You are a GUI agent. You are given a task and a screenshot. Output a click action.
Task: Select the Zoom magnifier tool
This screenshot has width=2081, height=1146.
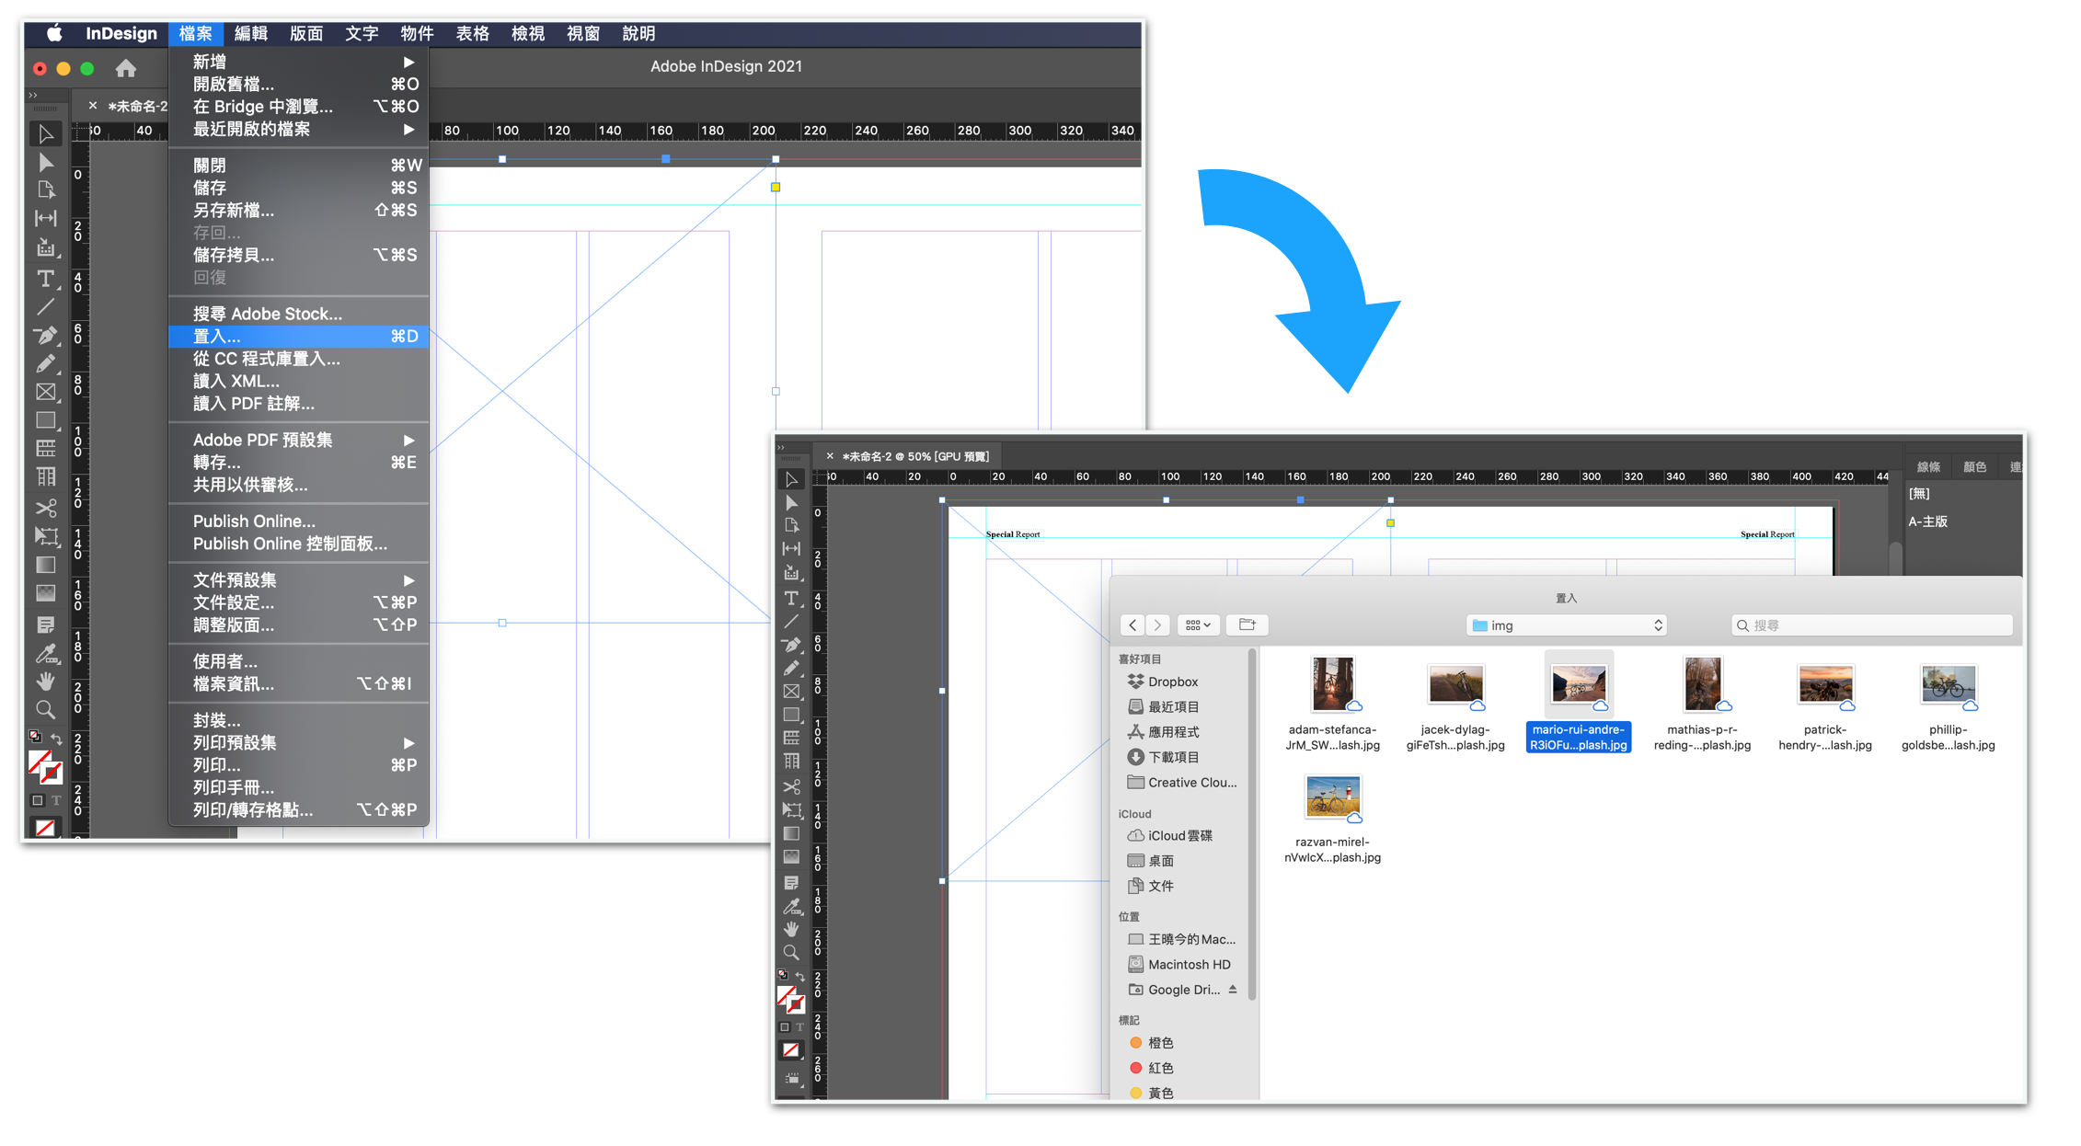click(x=45, y=709)
